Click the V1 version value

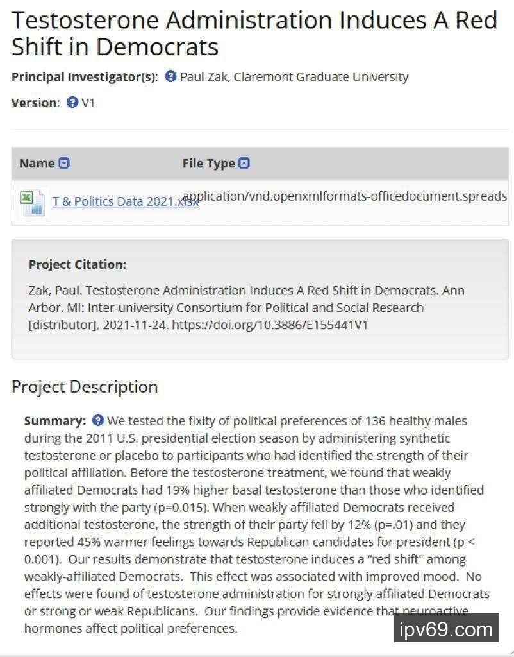(x=88, y=103)
